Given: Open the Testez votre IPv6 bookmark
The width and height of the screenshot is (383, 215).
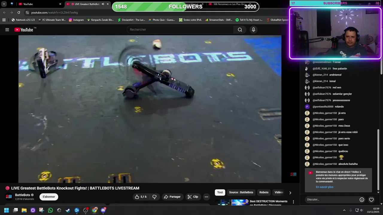Looking at the screenshot, I should coord(190,20).
